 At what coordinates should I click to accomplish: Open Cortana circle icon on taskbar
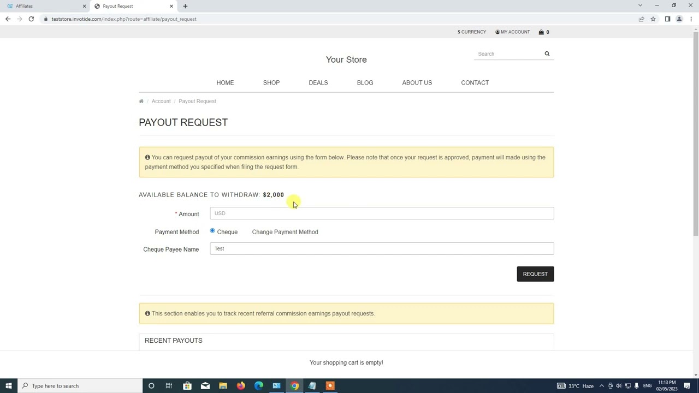point(151,386)
